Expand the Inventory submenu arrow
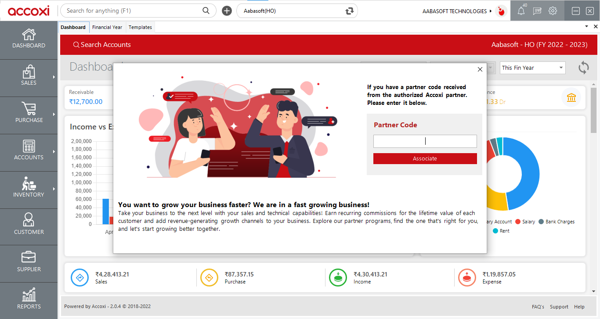The image size is (600, 319). (54, 189)
